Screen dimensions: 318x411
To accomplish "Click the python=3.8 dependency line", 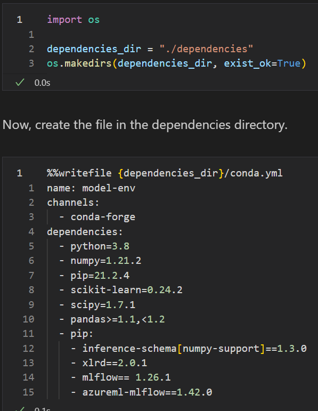I will click(x=100, y=246).
